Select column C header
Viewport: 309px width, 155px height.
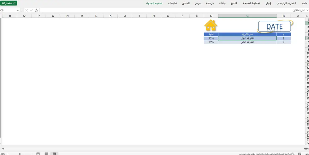pyautogui.click(x=247, y=16)
